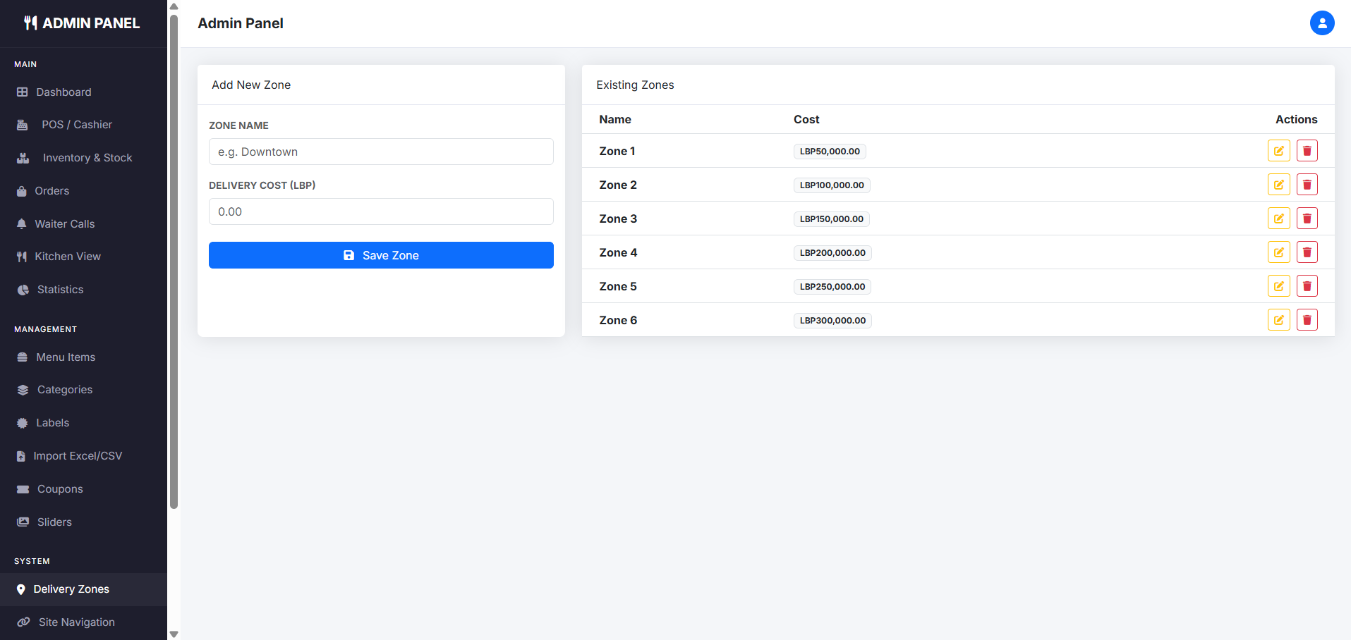Open the Coupons management page

click(x=60, y=489)
